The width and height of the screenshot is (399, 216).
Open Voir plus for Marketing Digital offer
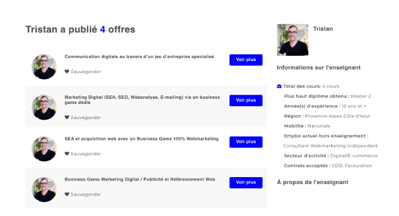(x=246, y=100)
